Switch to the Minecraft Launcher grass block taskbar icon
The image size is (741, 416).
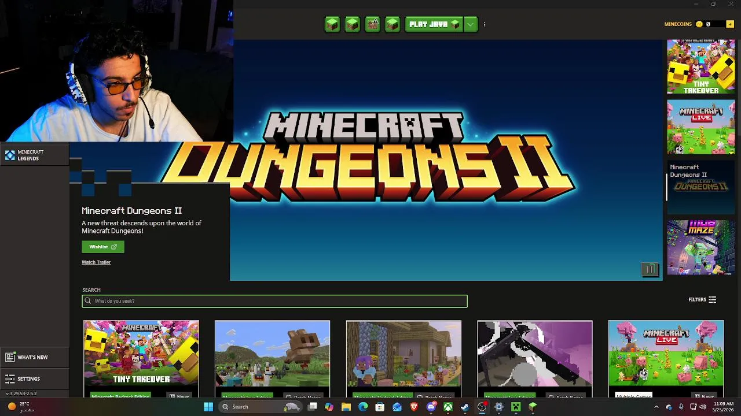533,407
